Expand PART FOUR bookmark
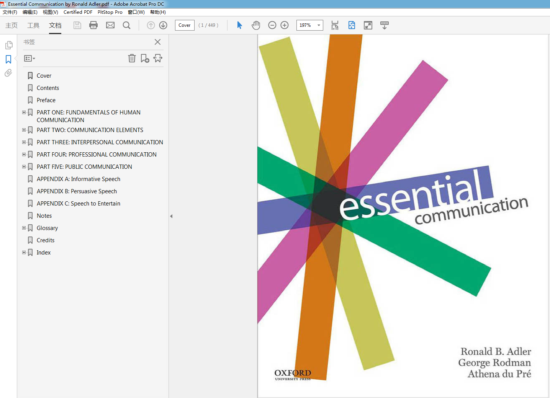This screenshot has width=550, height=398. (24, 155)
